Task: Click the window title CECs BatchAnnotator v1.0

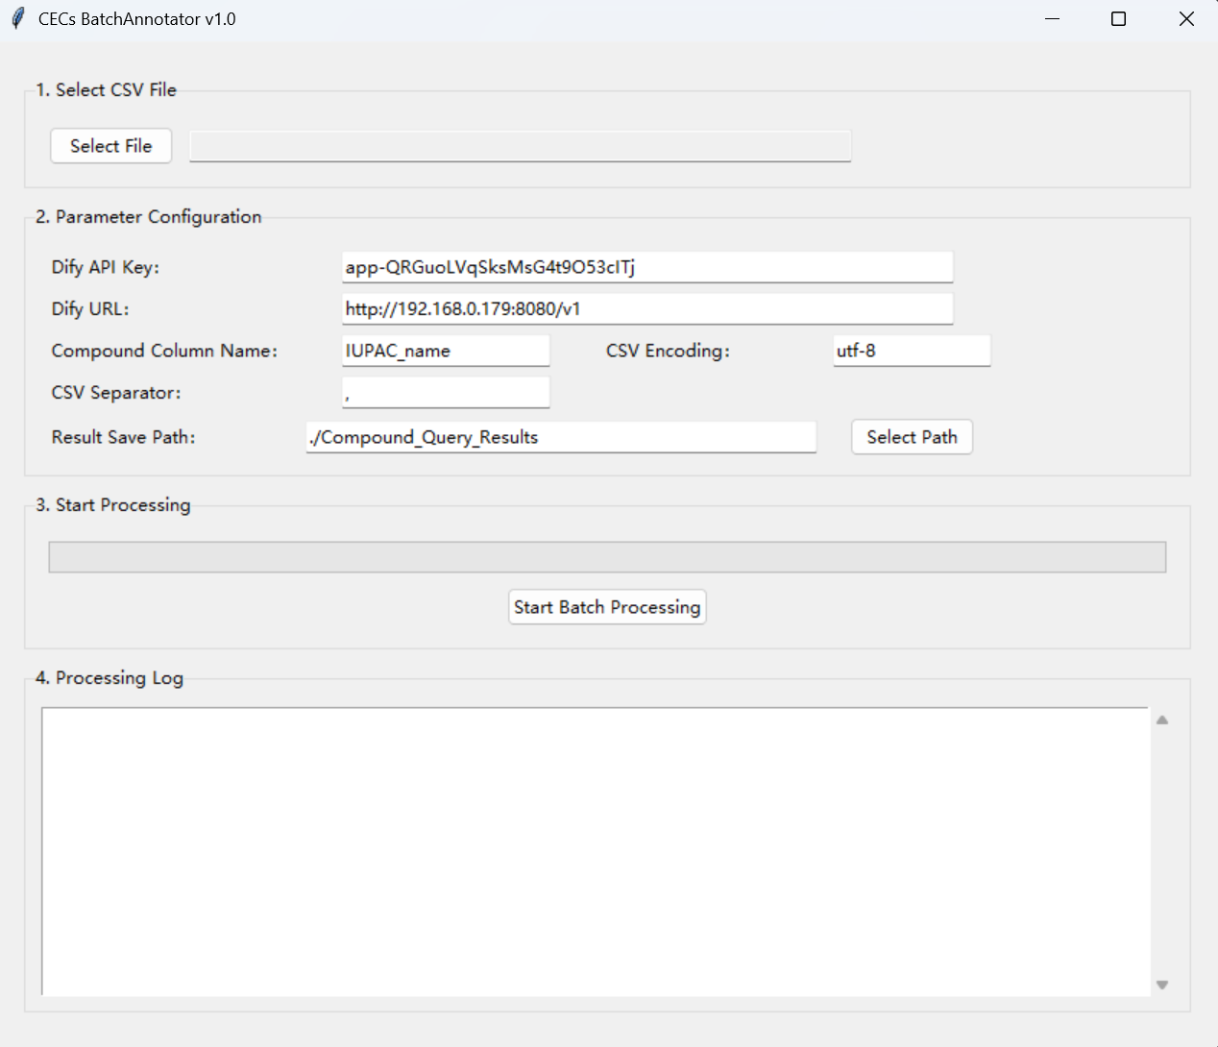Action: [x=137, y=19]
